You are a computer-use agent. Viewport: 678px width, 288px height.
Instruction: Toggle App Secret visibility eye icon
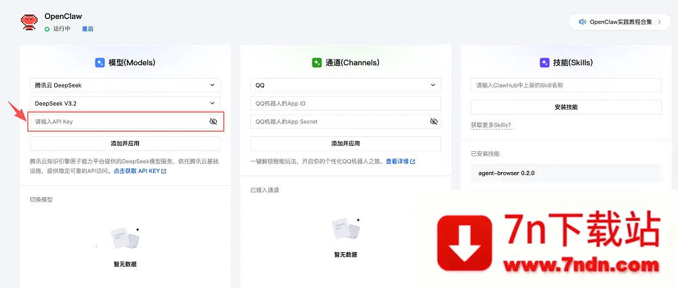pos(434,121)
